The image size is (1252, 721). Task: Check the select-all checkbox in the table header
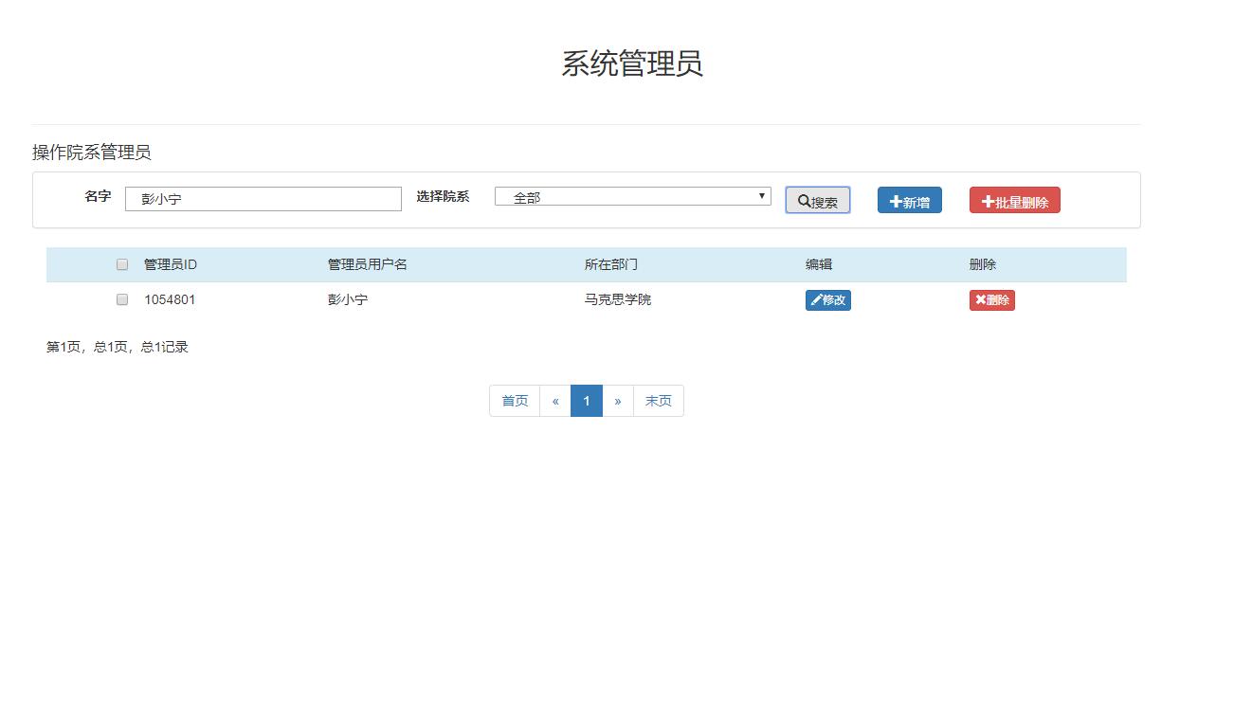121,263
